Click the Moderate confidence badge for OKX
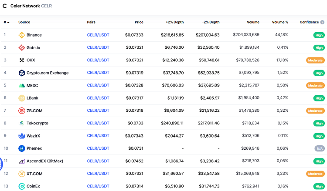The width and height of the screenshot is (327, 191). tap(315, 60)
